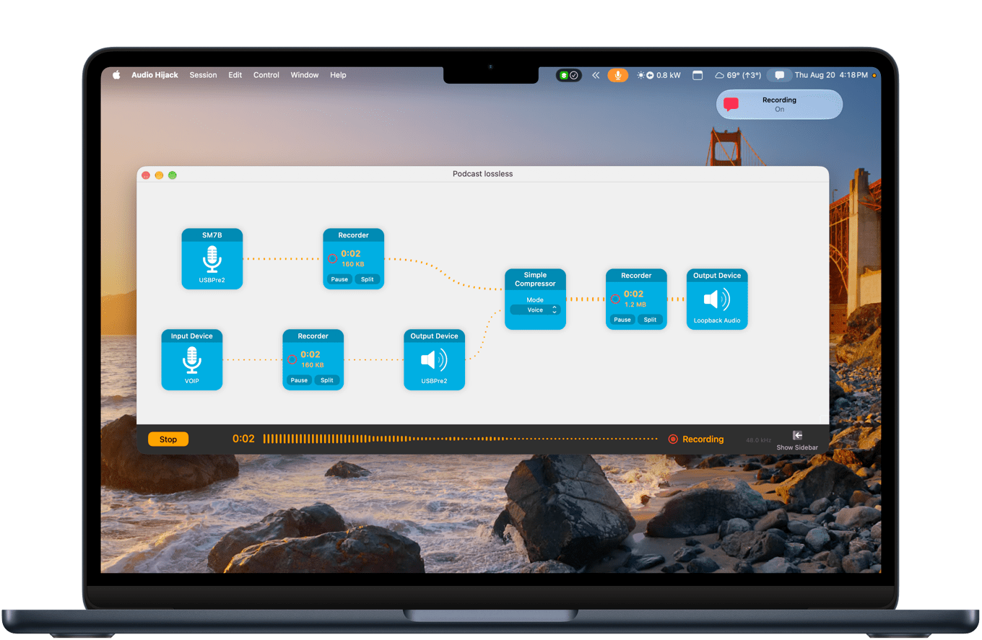Click the VOIP label in the Input Device block

click(191, 380)
